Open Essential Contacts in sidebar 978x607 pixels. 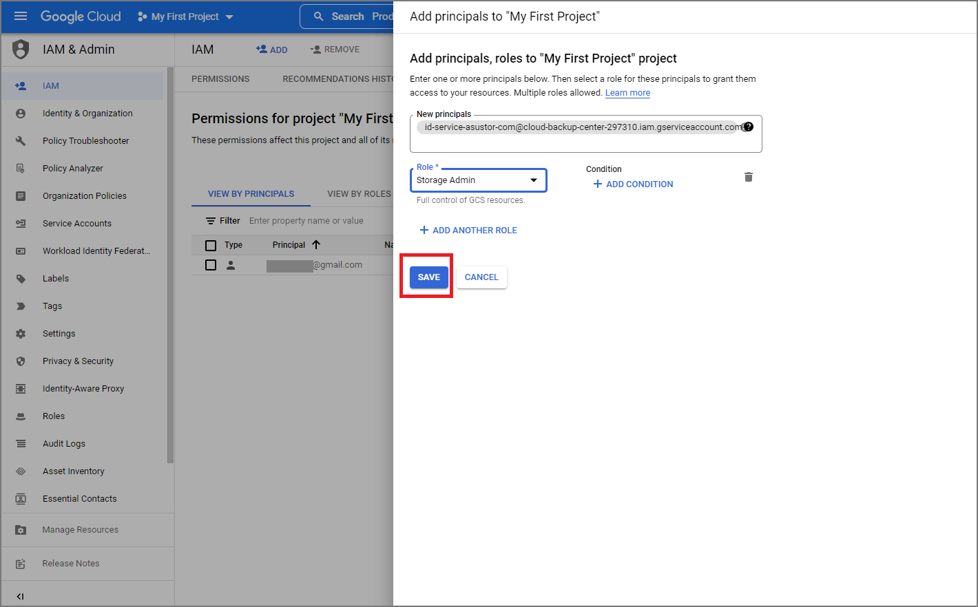pyautogui.click(x=80, y=499)
